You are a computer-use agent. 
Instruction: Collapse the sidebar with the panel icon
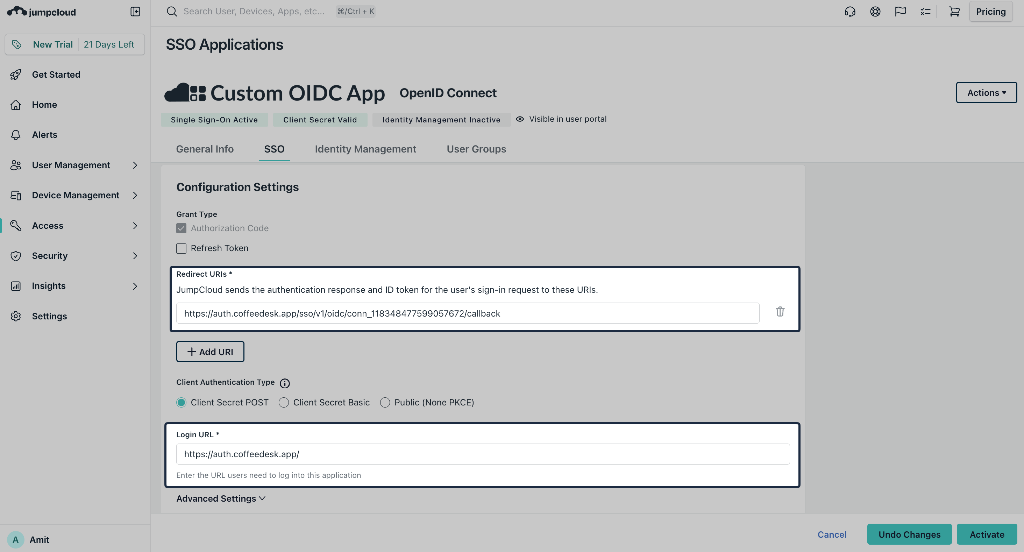pyautogui.click(x=135, y=11)
